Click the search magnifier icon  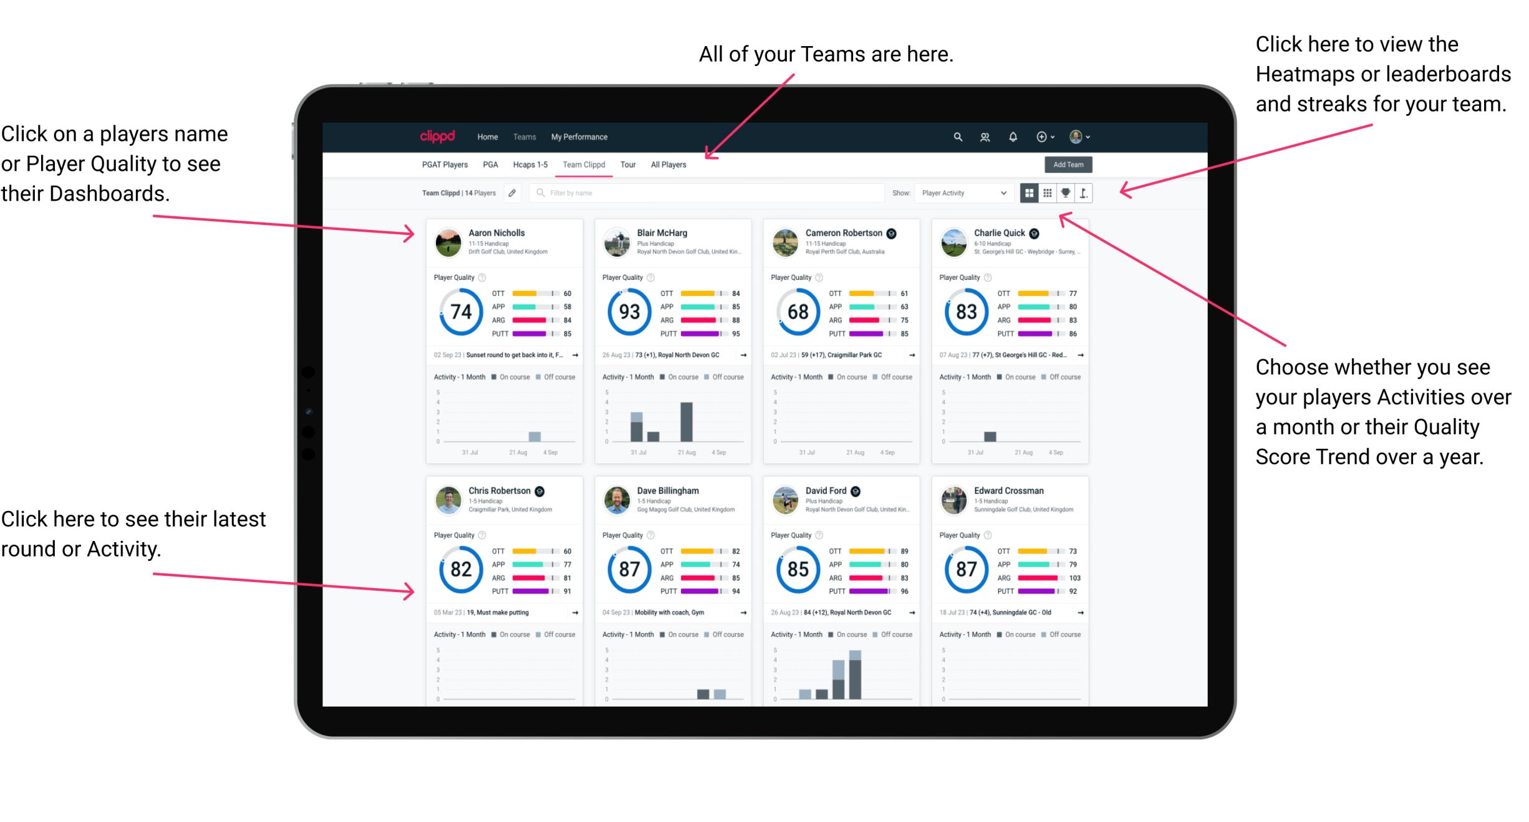956,136
